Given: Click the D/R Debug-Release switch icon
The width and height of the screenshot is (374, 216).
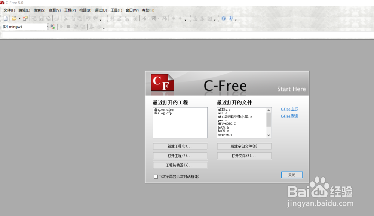Looking at the screenshot, I should click(53, 27).
